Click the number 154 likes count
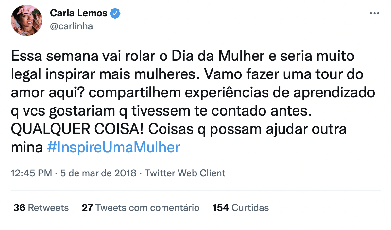391x230 pixels. [x=221, y=208]
